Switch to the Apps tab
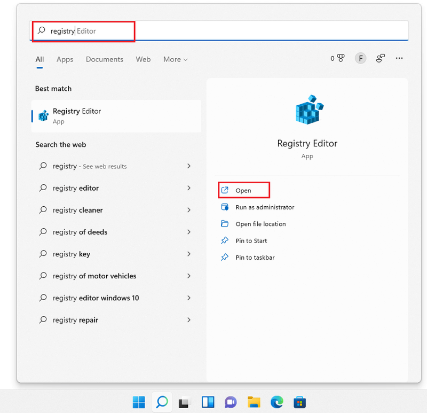 pos(65,59)
